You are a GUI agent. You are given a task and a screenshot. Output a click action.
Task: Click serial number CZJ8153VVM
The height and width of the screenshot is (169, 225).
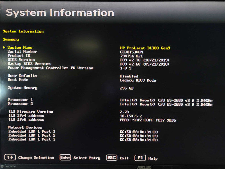[131, 52]
